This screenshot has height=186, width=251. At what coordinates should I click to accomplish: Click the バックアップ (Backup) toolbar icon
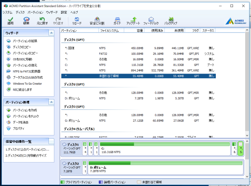pyautogui.click(x=171, y=20)
